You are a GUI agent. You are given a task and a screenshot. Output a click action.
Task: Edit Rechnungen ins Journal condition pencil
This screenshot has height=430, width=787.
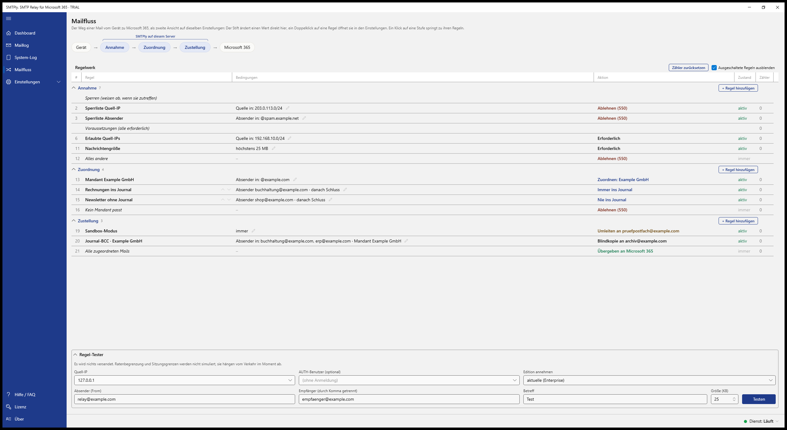point(345,189)
